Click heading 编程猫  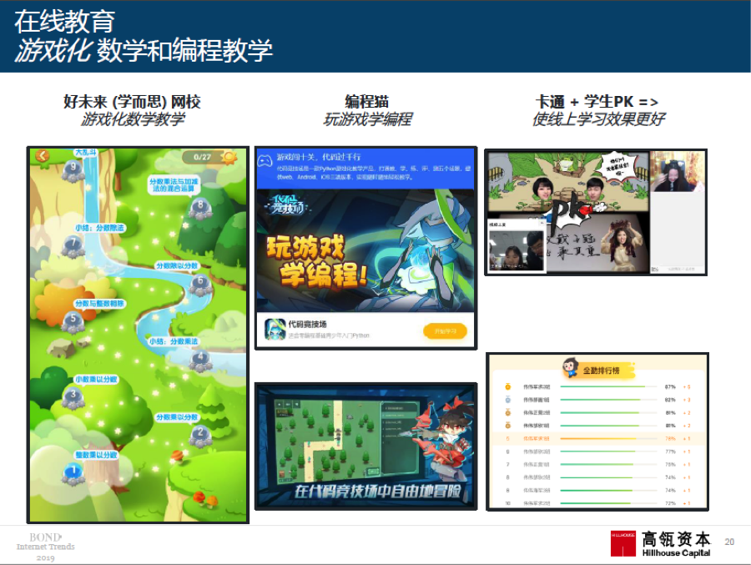click(x=367, y=102)
